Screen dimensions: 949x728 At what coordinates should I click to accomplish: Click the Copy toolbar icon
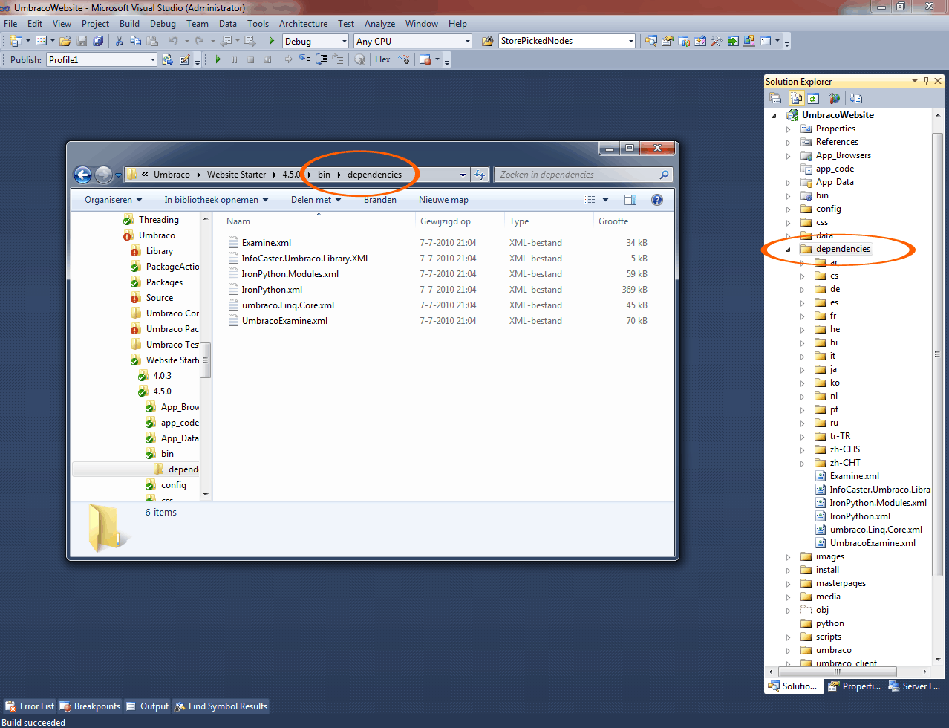point(135,41)
